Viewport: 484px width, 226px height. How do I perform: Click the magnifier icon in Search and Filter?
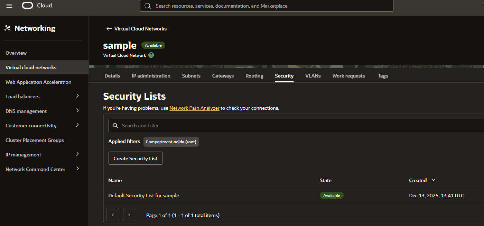click(x=115, y=126)
